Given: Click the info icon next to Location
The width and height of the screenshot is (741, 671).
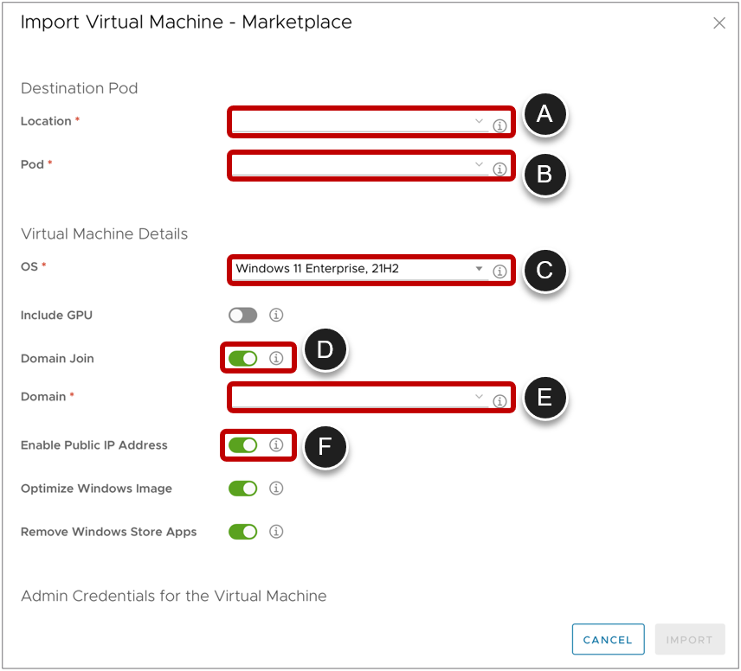Looking at the screenshot, I should click(500, 123).
